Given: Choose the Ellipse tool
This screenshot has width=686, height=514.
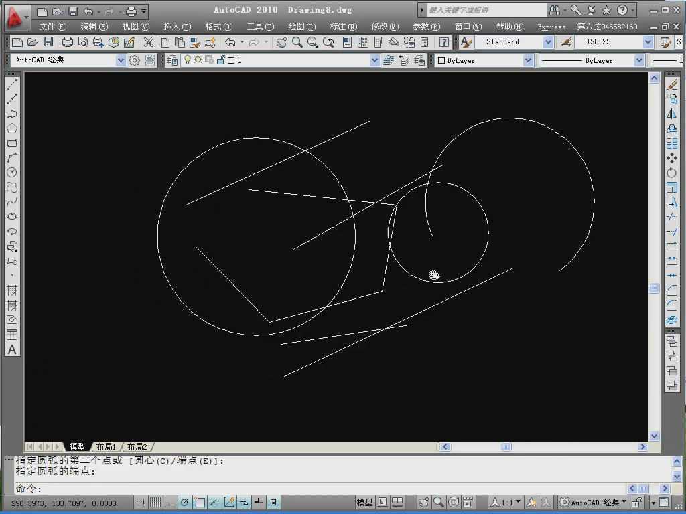Looking at the screenshot, I should 12,216.
